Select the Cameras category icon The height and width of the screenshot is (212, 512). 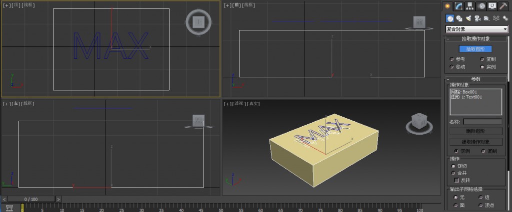[x=477, y=18]
